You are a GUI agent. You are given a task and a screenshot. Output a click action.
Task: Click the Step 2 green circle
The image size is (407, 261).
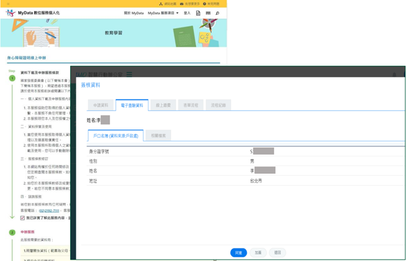click(12, 232)
